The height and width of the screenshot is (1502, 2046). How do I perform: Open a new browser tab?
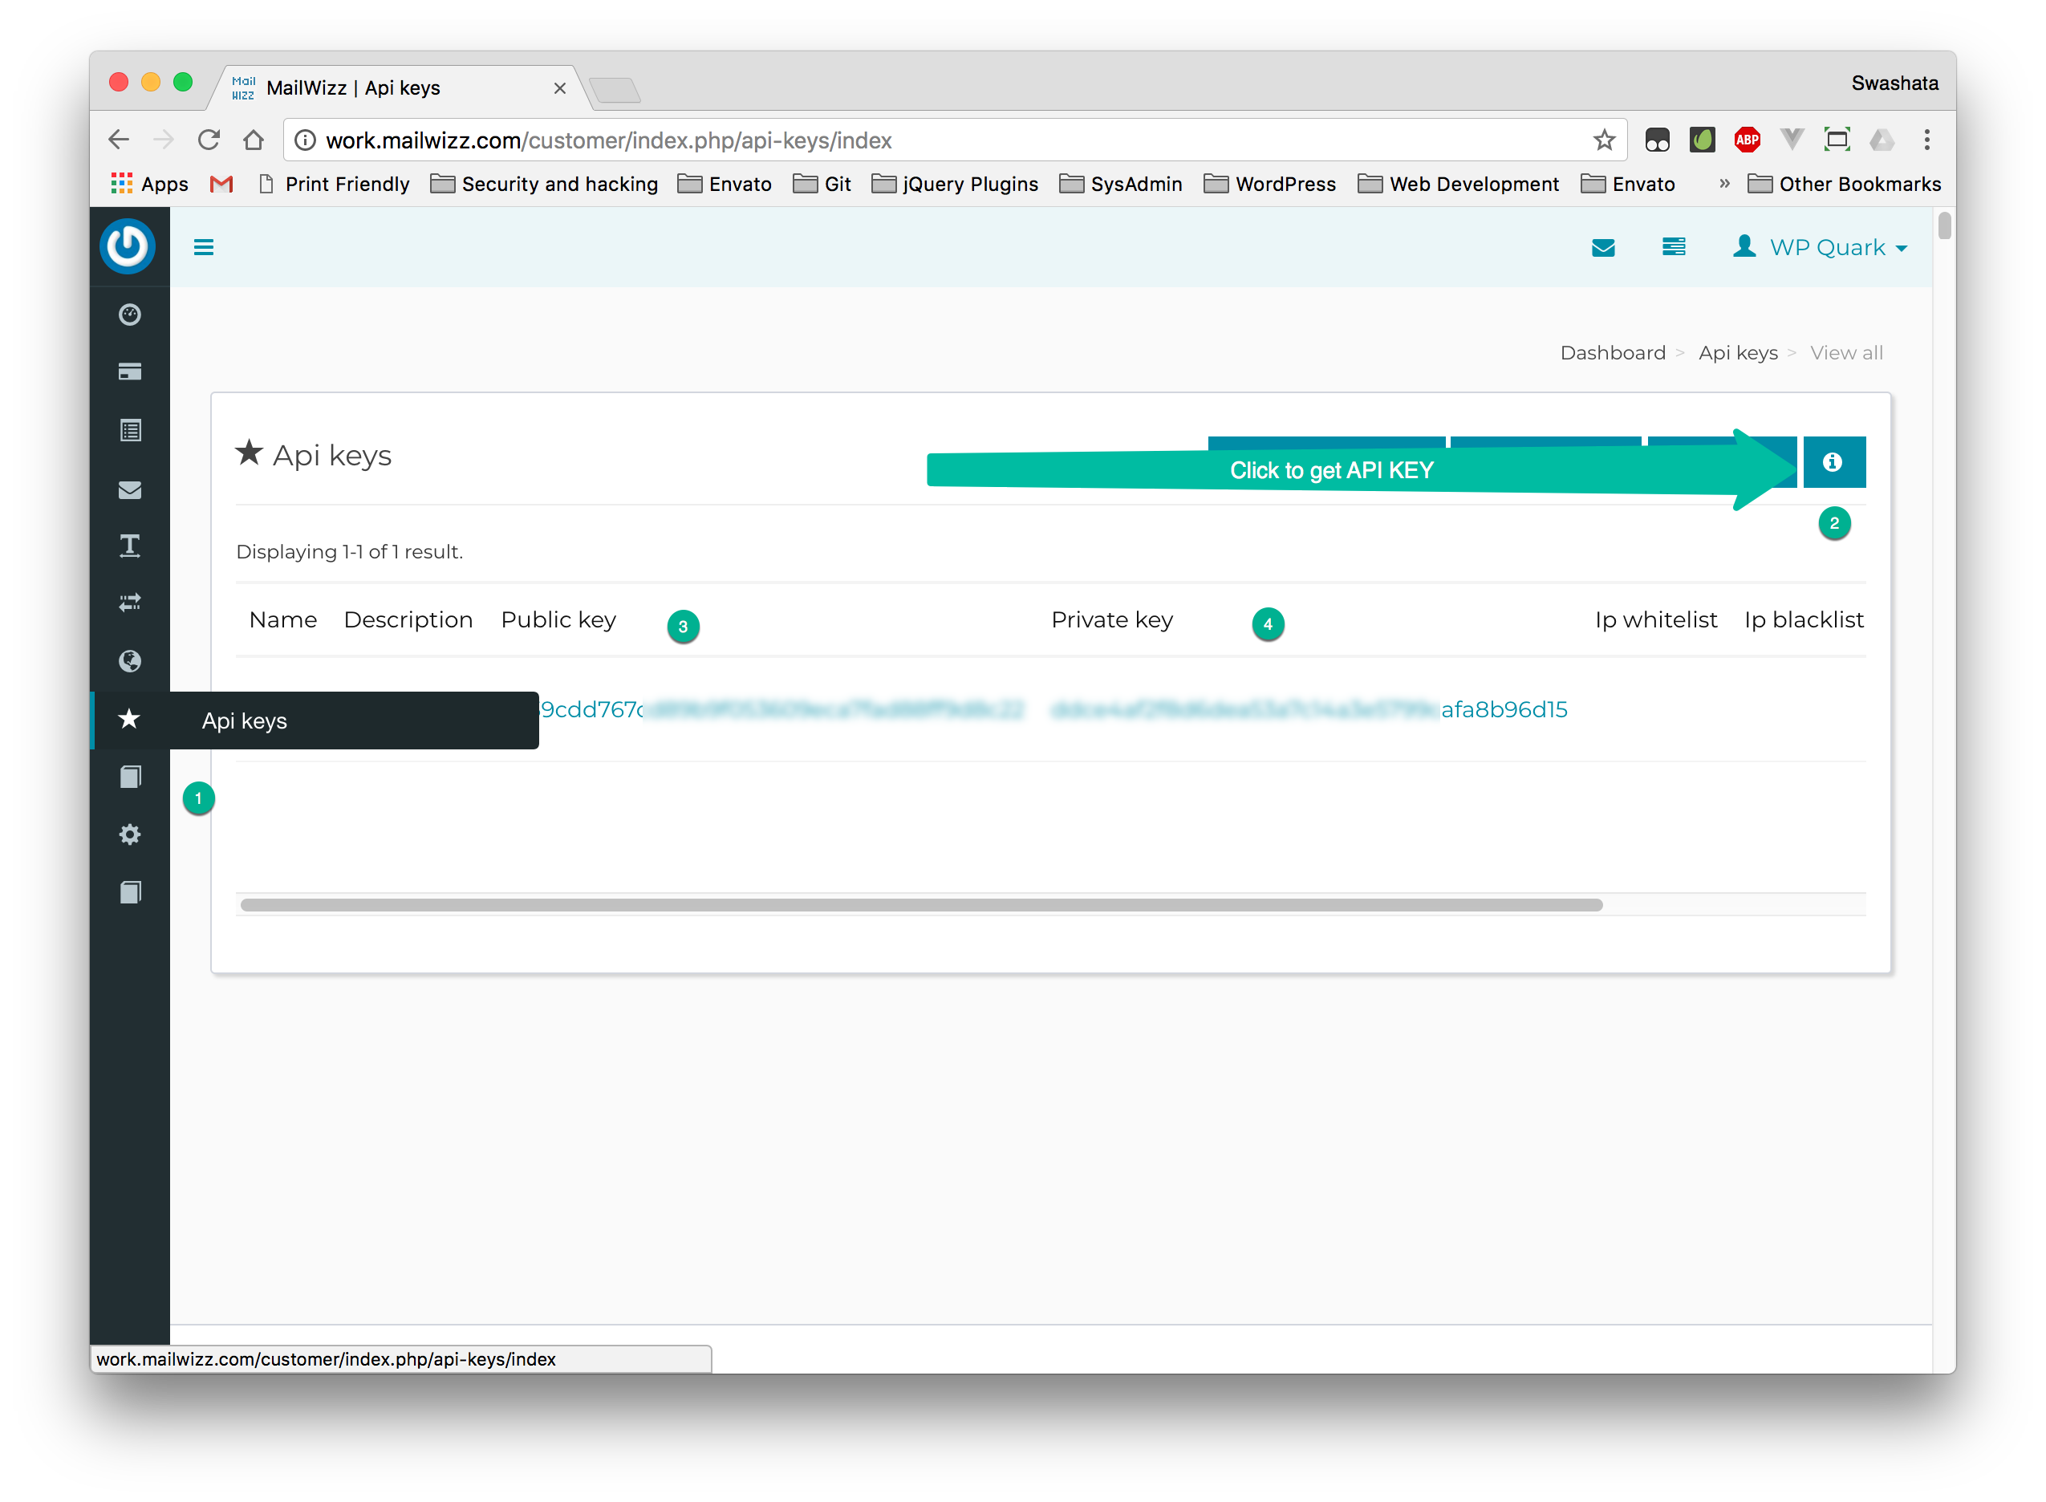(x=615, y=90)
